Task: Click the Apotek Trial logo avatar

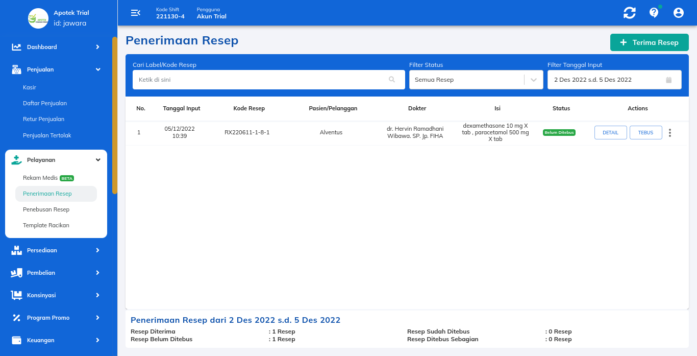Action: coord(38,18)
